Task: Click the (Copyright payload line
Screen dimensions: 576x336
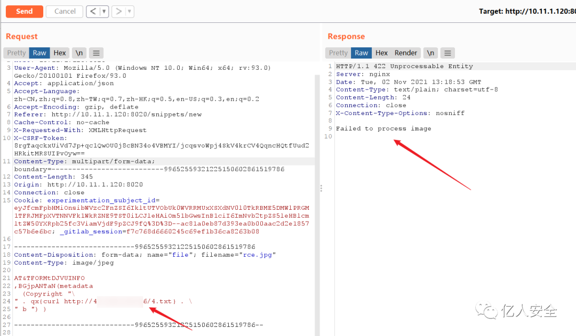Action: [49, 293]
